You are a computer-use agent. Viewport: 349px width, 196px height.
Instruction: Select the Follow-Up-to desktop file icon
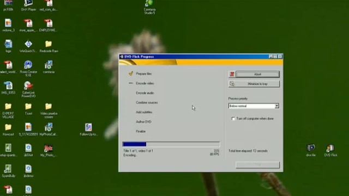pyautogui.click(x=88, y=130)
